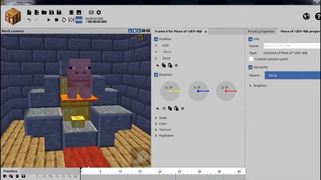Screen dimensions: 321x180
Task: Copy position values icon
Action: [x=164, y=65]
